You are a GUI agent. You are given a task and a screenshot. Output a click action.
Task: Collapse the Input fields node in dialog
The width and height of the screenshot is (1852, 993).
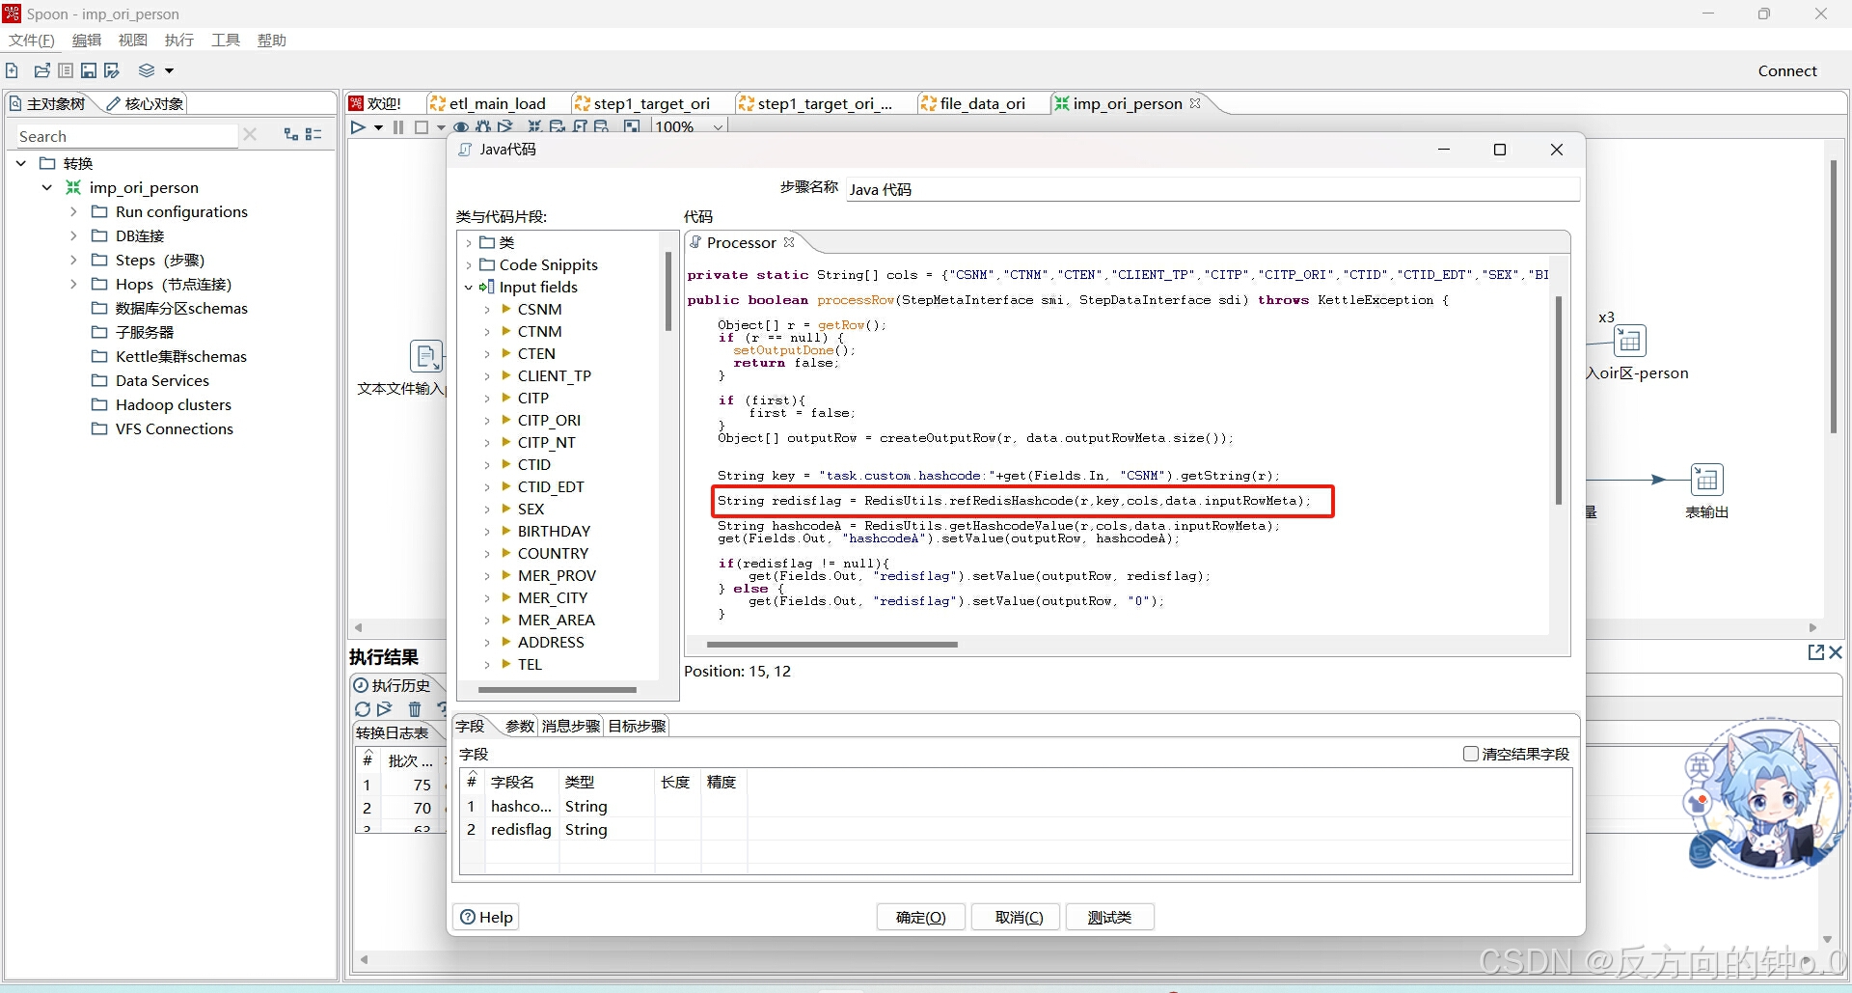469,287
